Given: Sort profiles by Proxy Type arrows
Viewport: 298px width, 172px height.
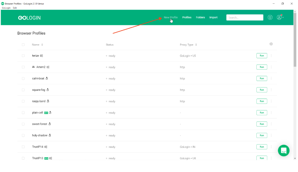Looking at the screenshot, I should (x=196, y=45).
